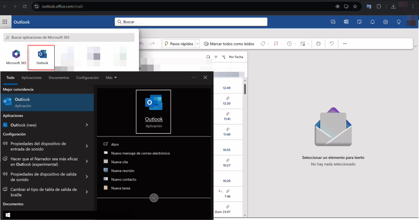Click the Pasos rápidos button
The image size is (419, 220).
tap(179, 44)
